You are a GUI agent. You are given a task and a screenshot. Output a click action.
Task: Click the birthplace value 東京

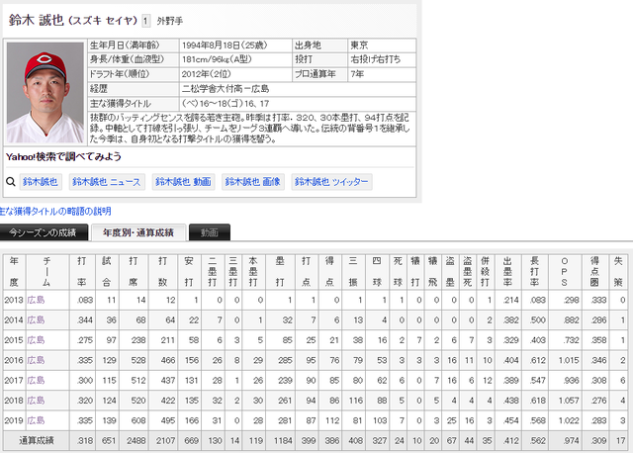click(x=359, y=45)
